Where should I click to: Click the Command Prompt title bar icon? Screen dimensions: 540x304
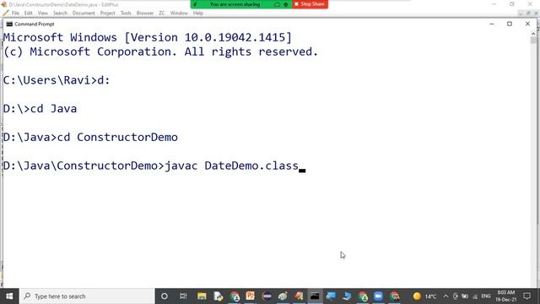9,24
